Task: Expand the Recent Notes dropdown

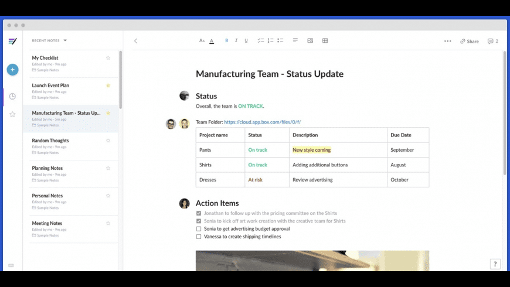Action: (x=49, y=40)
